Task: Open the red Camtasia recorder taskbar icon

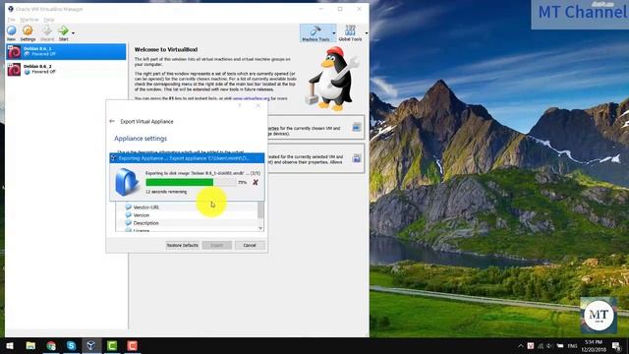Action: tap(133, 345)
